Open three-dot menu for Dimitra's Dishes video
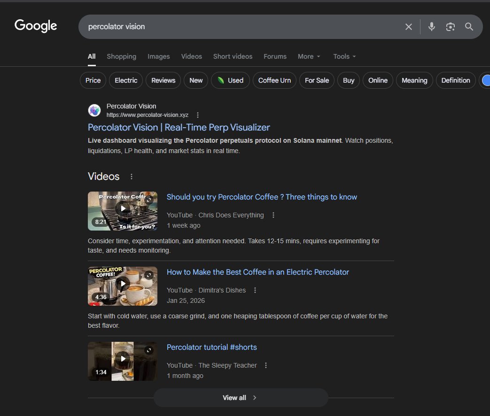490x416 pixels. pyautogui.click(x=255, y=290)
